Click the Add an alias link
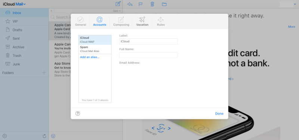Viewport: 299px width, 140px height. 90,57
